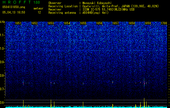Click the meteor echo near 1657
The width and height of the screenshot is (170, 108).
tap(113, 82)
